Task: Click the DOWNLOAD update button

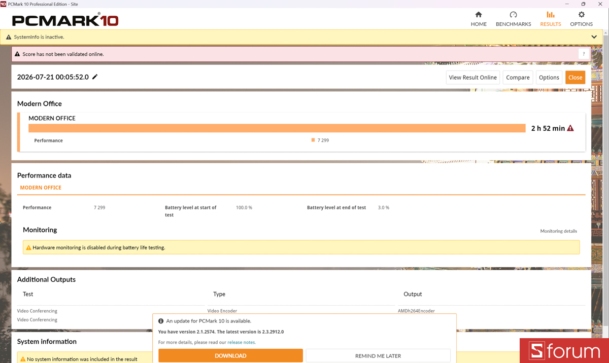Action: pos(230,356)
